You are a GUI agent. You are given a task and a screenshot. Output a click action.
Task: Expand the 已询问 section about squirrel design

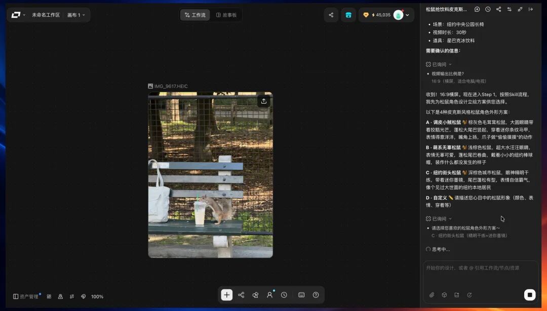(439, 218)
